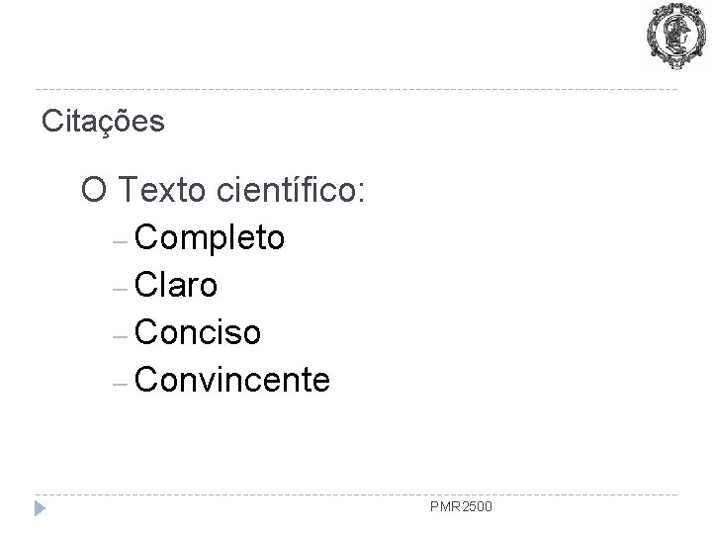
Task: Click the blue triangle arrow marker
Action: tap(41, 509)
